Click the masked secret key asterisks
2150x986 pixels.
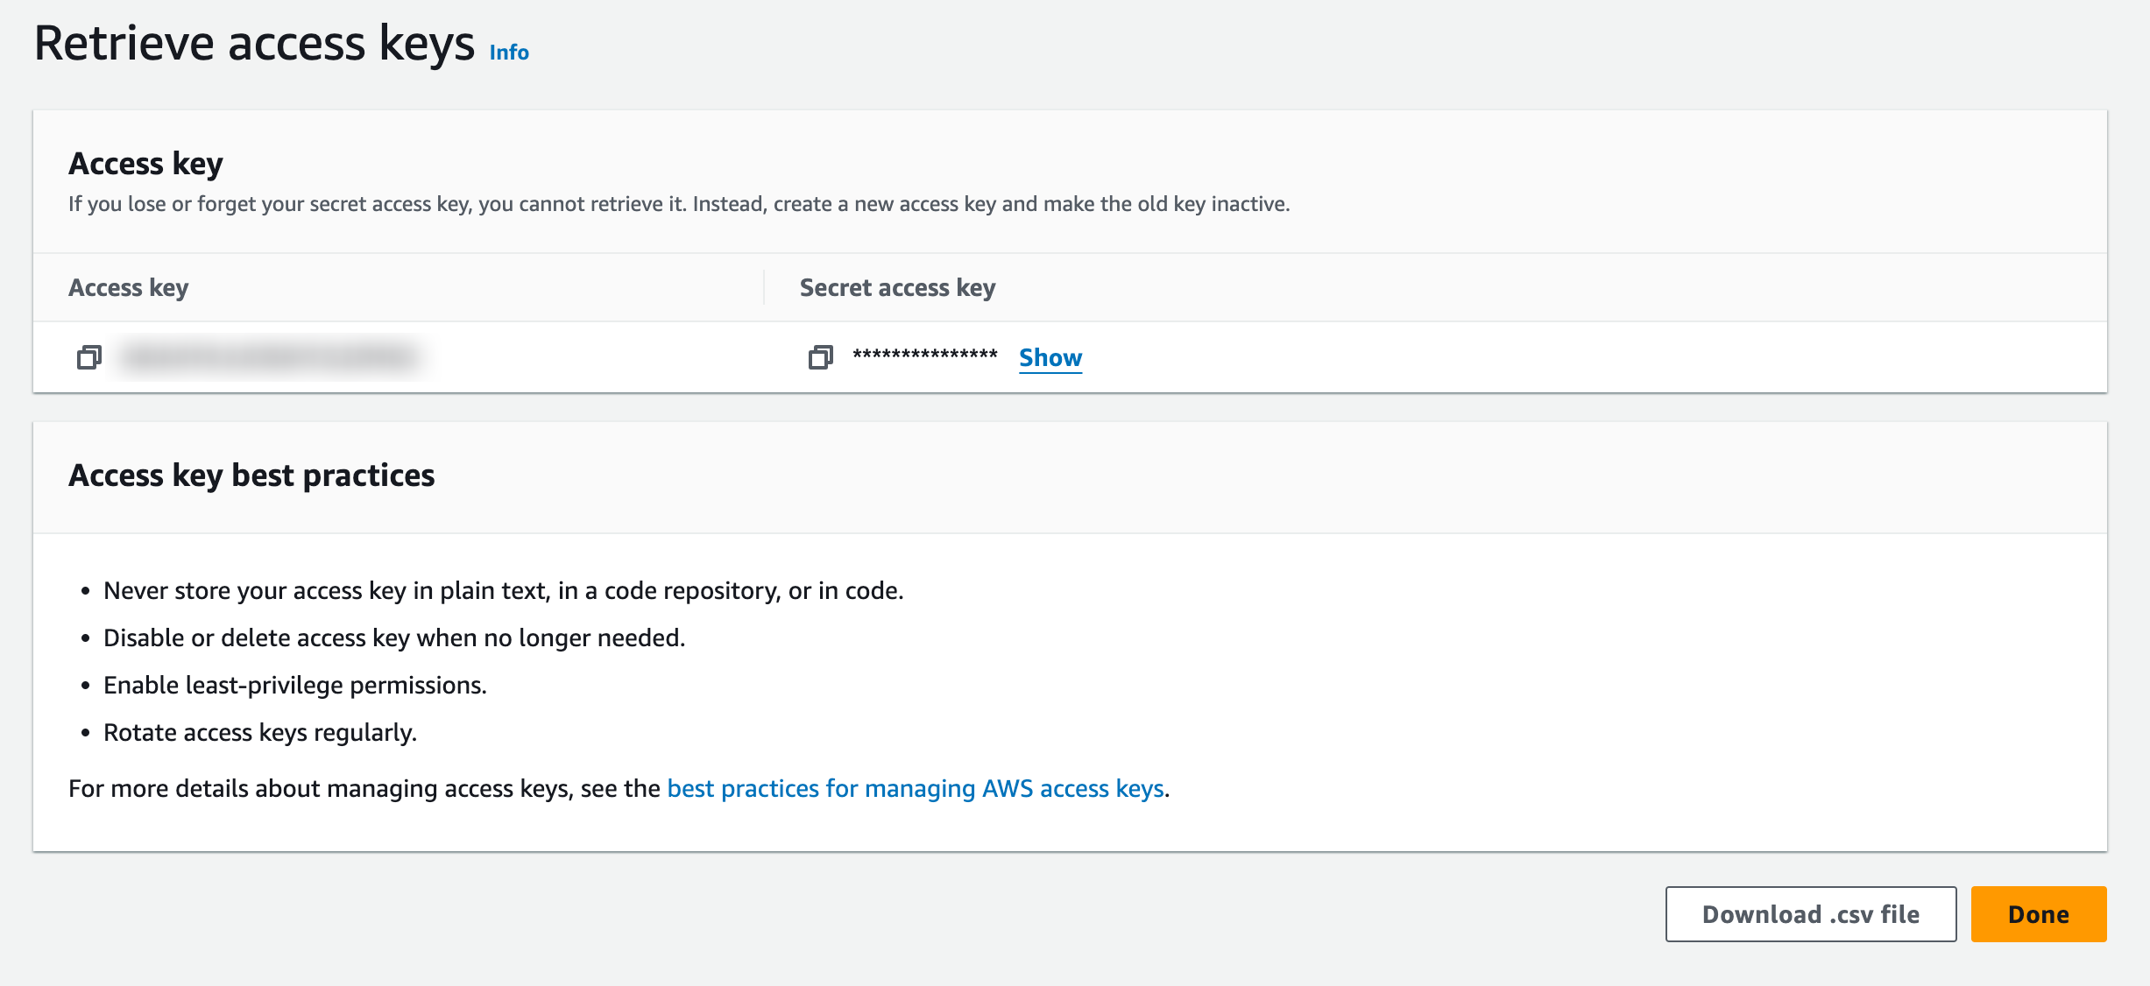click(924, 356)
